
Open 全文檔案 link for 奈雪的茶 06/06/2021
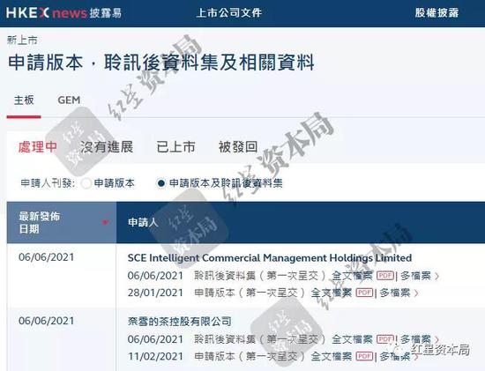pyautogui.click(x=353, y=339)
